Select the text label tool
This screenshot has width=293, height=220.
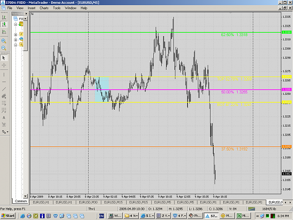(x=4, y=125)
